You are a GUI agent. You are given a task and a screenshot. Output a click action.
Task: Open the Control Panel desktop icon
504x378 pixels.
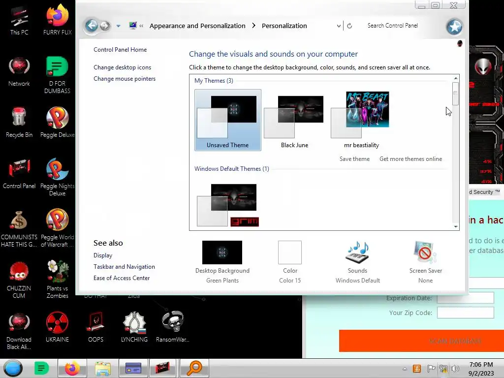(x=19, y=174)
